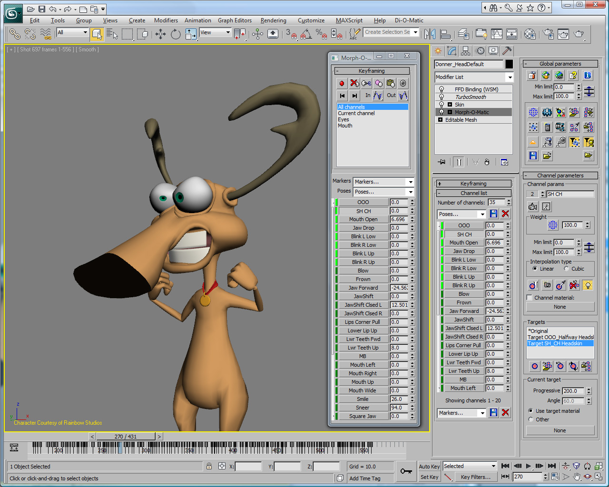
Task: Click the Render teapot icon
Action: [x=579, y=34]
